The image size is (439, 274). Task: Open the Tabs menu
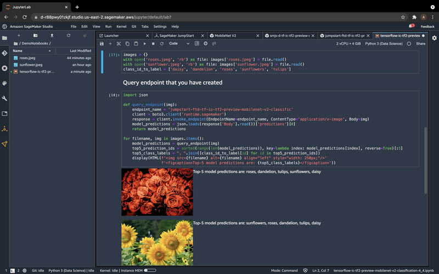point(145,26)
